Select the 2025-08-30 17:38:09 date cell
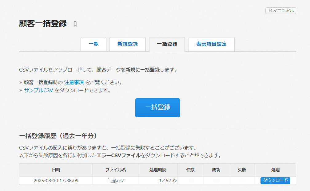 56,181
